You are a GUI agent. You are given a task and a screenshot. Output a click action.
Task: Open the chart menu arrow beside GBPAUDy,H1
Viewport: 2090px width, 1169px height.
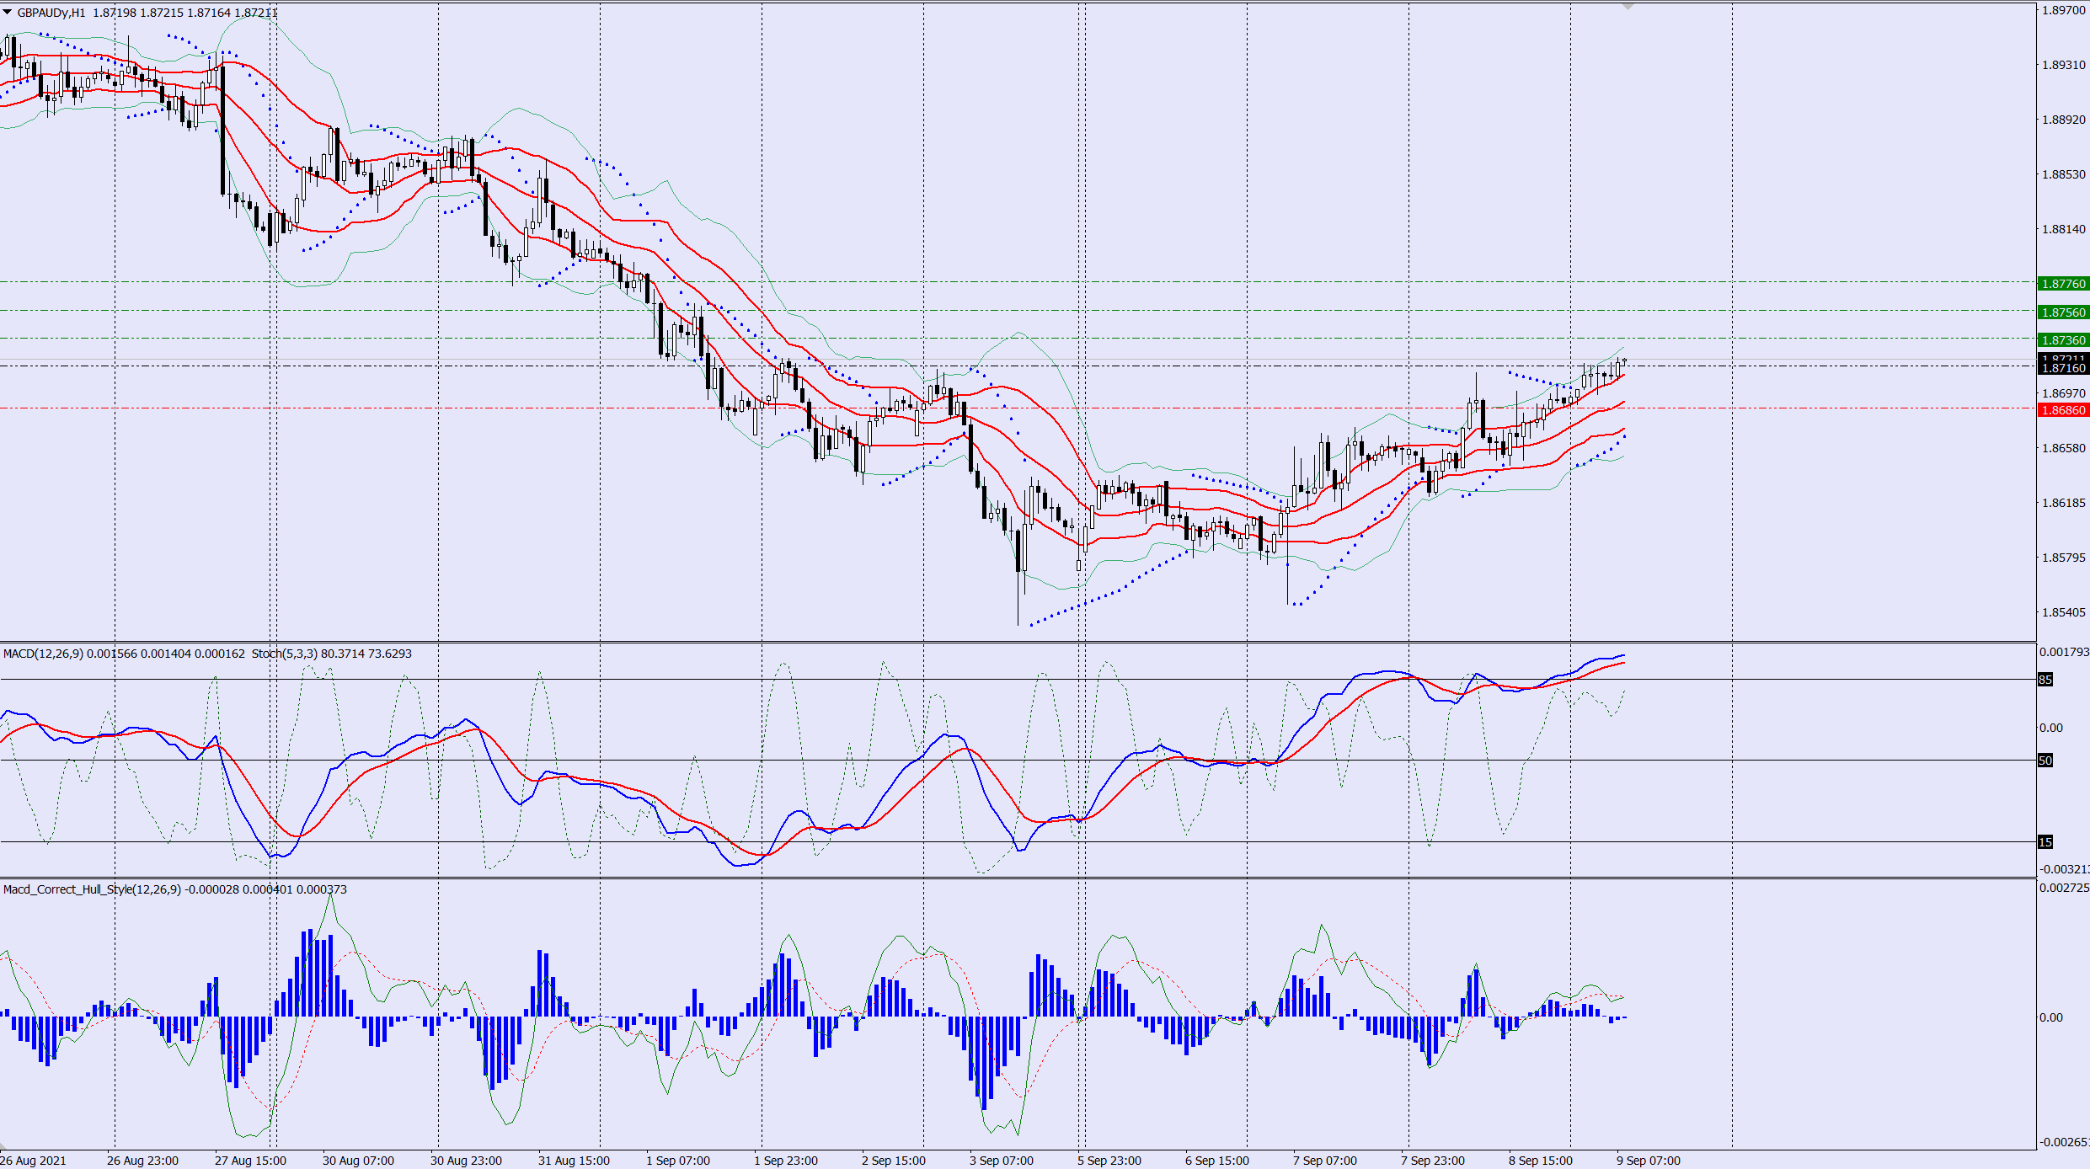8,13
